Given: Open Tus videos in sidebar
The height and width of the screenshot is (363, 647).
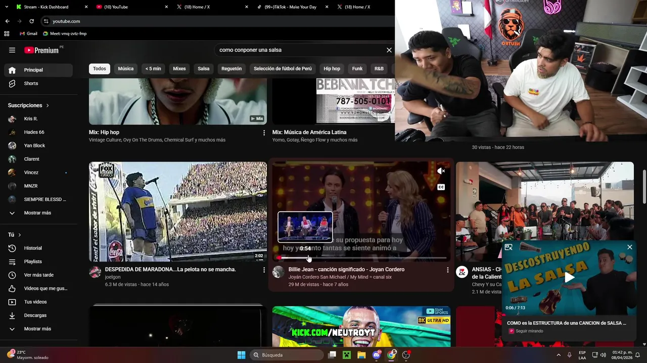Looking at the screenshot, I should (x=38, y=302).
